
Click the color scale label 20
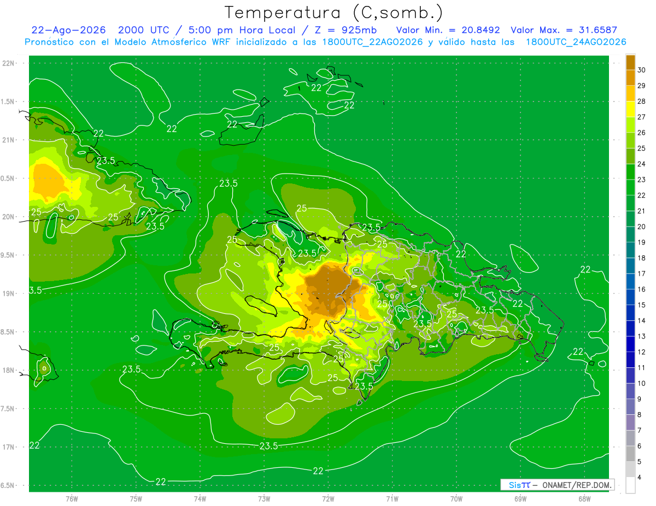pos(642,227)
